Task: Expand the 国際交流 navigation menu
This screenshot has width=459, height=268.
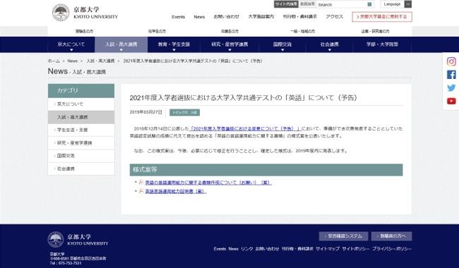Action: coord(282,44)
